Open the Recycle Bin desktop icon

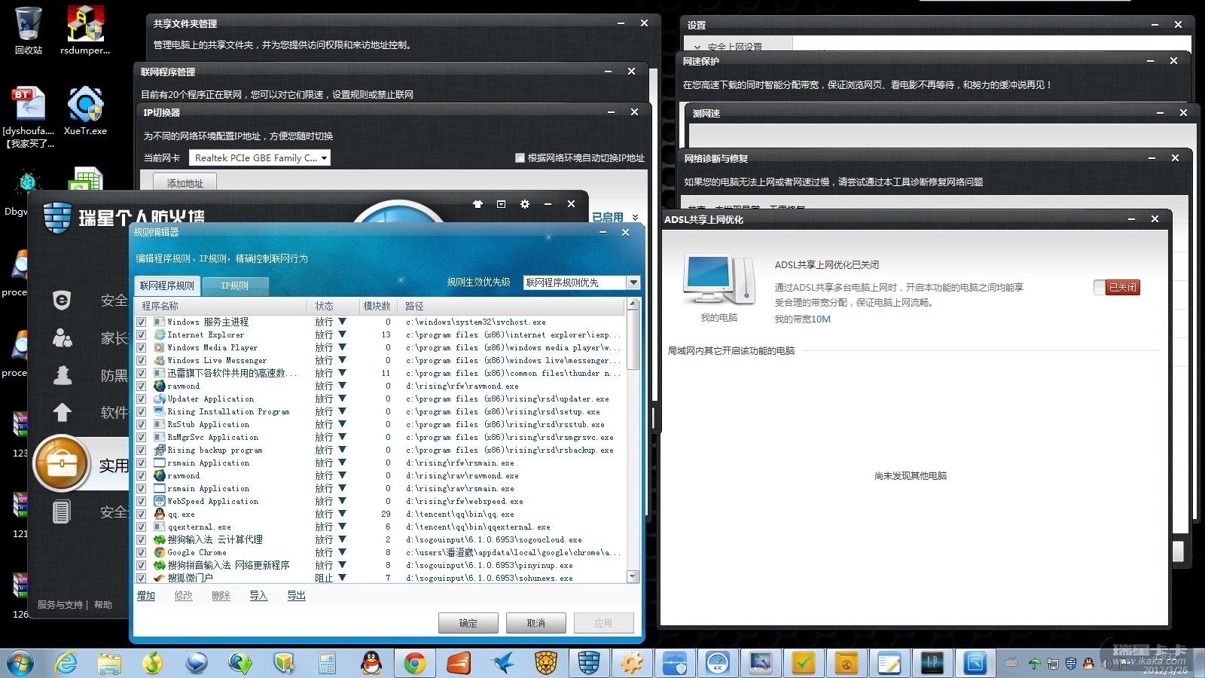[x=29, y=30]
